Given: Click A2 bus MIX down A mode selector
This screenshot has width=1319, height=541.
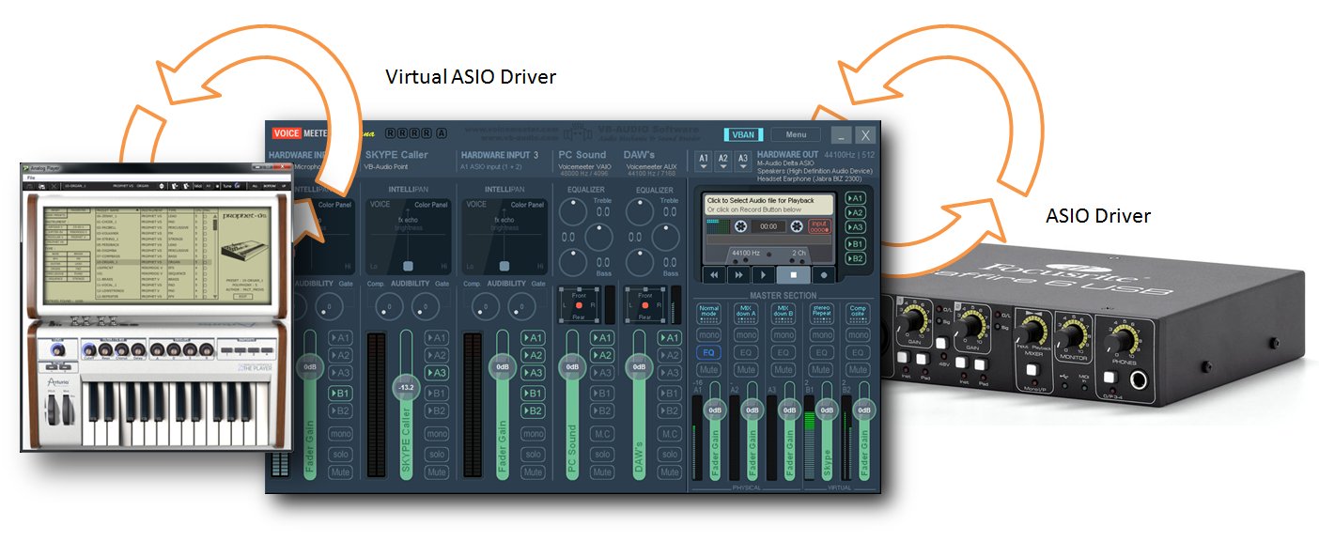Looking at the screenshot, I should tap(747, 313).
